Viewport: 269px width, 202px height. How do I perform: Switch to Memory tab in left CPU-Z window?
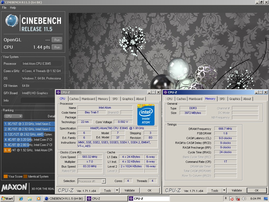[x=103, y=99]
